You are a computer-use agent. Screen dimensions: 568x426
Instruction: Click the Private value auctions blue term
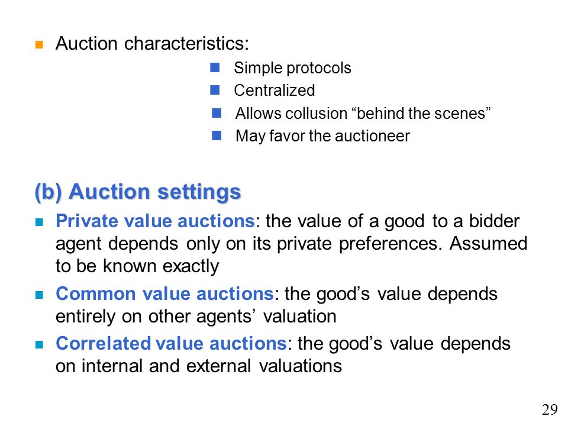pos(156,221)
